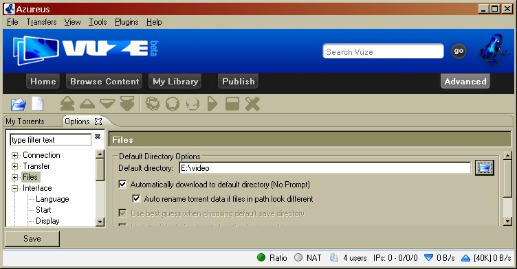Open Browse Content section
Image resolution: width=517 pixels, height=269 pixels.
click(104, 82)
